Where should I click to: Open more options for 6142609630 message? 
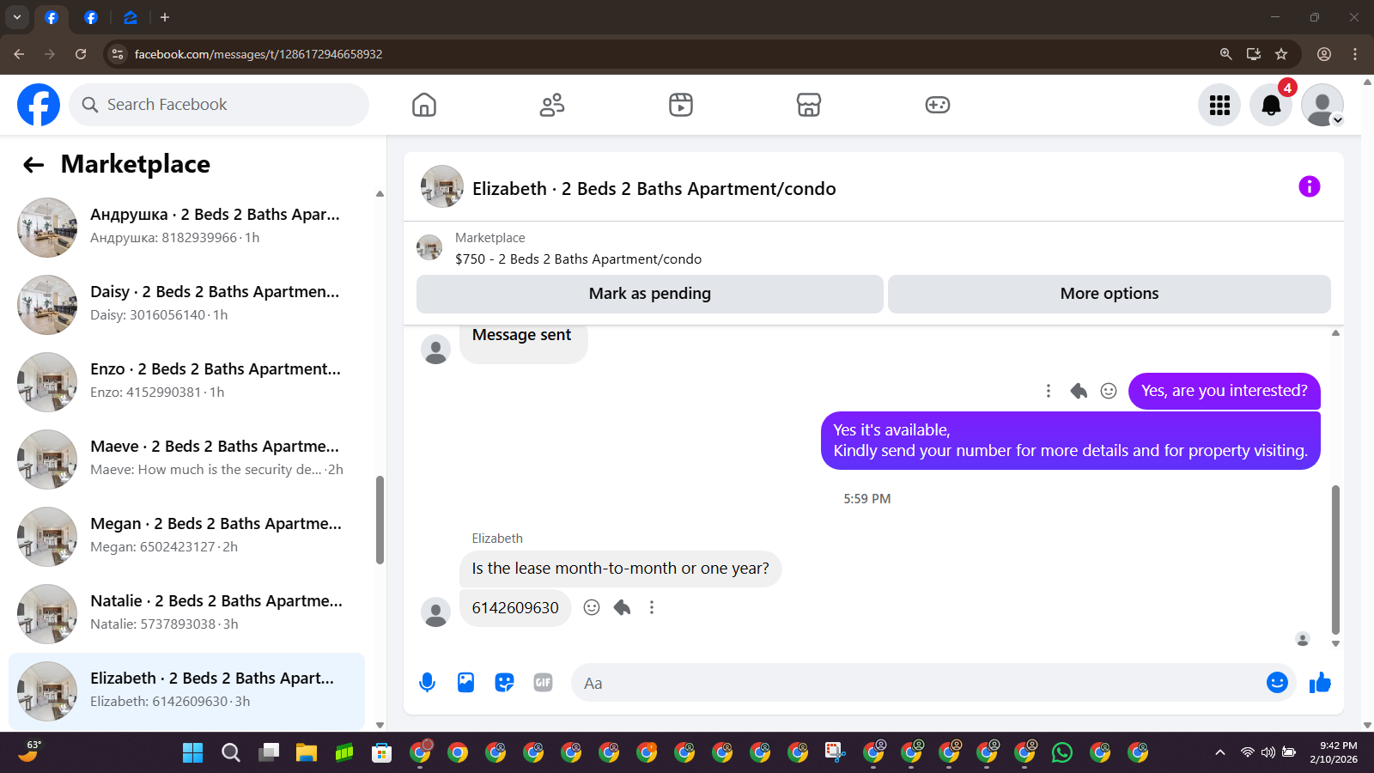pyautogui.click(x=652, y=607)
